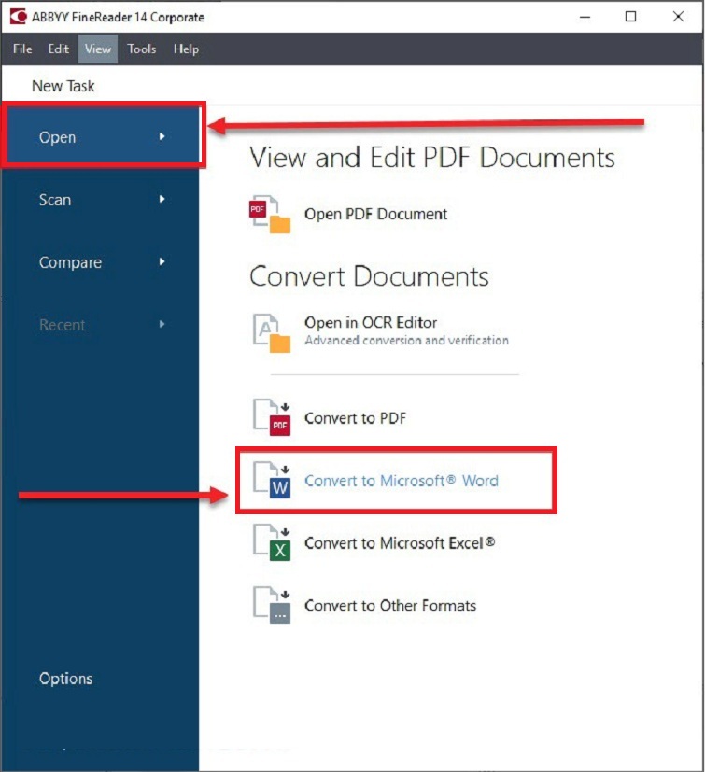The height and width of the screenshot is (772, 705).
Task: Open the File menu
Action: (x=22, y=49)
